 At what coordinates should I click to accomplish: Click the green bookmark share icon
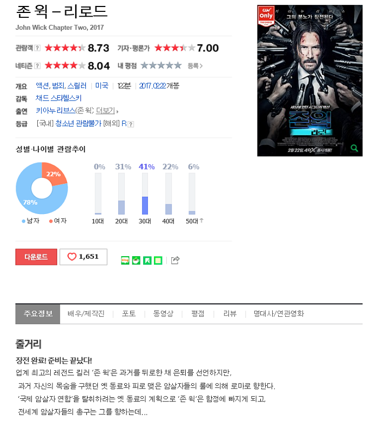click(x=147, y=260)
